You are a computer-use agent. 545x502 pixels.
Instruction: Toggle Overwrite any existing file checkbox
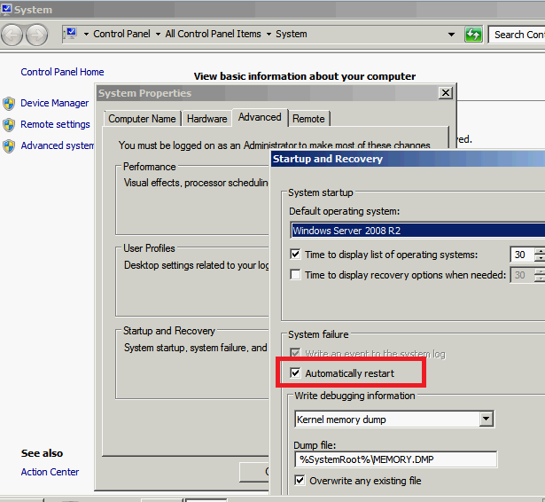click(300, 481)
